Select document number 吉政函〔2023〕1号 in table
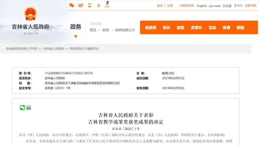The image size is (259, 146). 58,88
